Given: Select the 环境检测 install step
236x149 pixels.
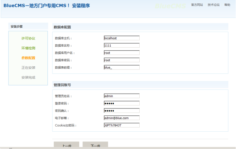Looking at the screenshot, I should [28, 48].
